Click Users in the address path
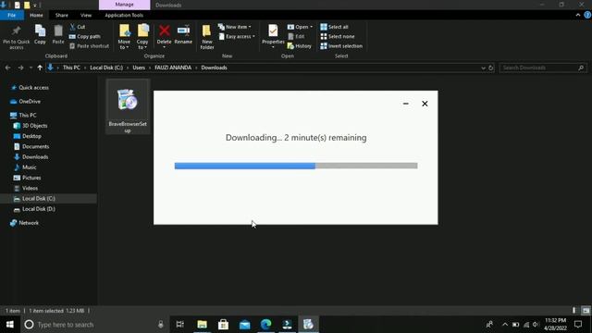Viewport: 592px width, 333px height. (139, 68)
